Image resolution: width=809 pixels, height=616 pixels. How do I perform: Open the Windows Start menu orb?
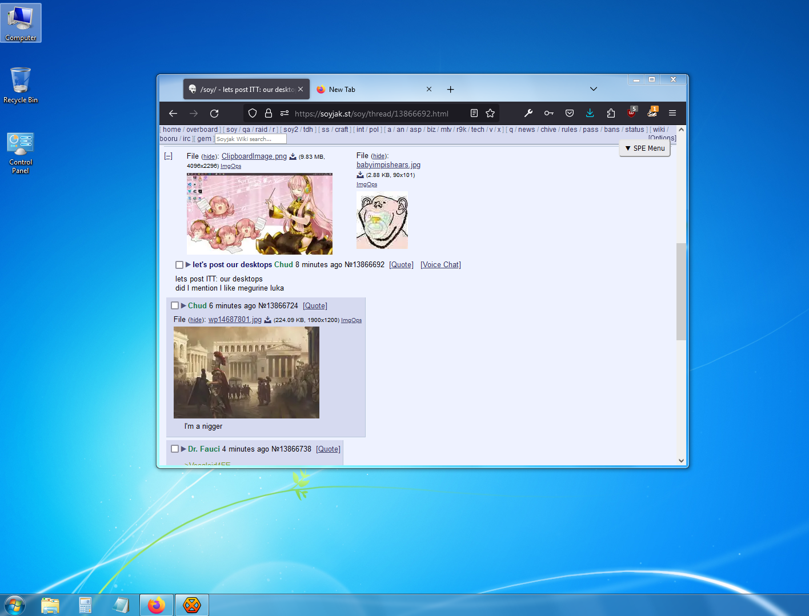click(15, 605)
